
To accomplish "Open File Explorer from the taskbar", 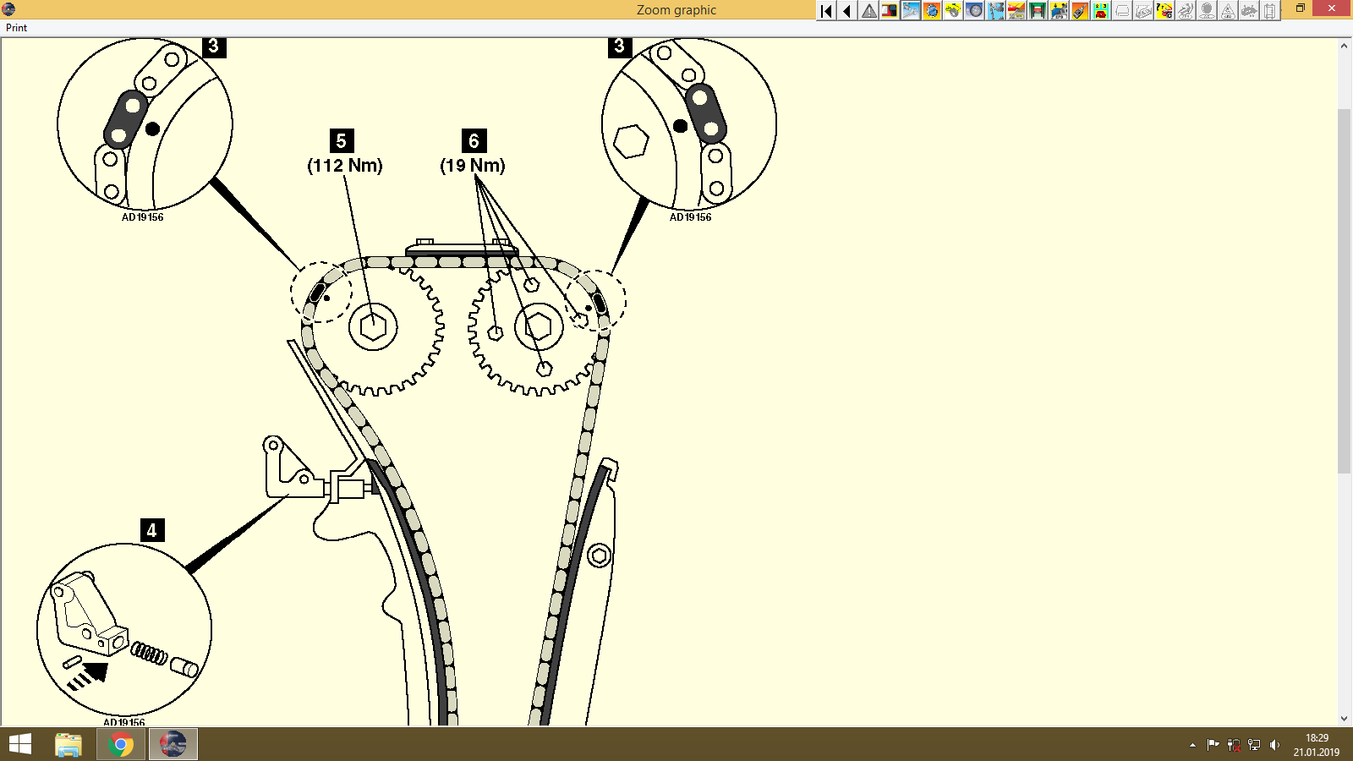I will click(67, 744).
